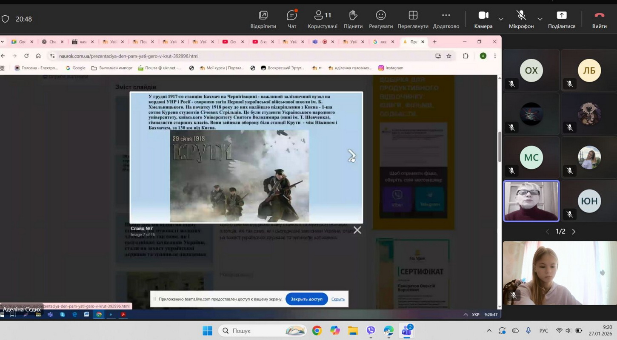This screenshot has width=617, height=340.
Task: Open the Реагувати reactions menu
Action: click(x=380, y=19)
